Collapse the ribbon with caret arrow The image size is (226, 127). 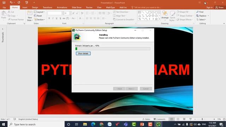[224, 24]
